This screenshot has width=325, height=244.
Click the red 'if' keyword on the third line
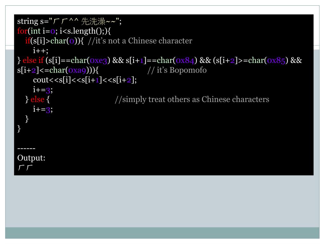tap(28, 41)
